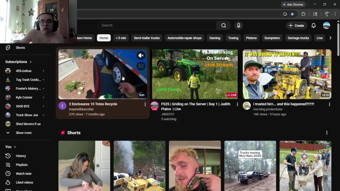The height and width of the screenshot is (191, 340).
Task: Open X600 BYE channel avatar
Action: [x=8, y=106]
